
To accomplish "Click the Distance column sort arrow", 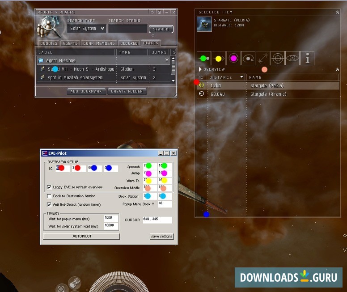I will [241, 77].
